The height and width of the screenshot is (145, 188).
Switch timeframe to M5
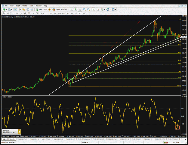[x=55, y=13]
